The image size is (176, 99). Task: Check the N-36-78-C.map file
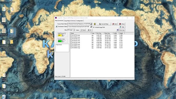coord(71,41)
